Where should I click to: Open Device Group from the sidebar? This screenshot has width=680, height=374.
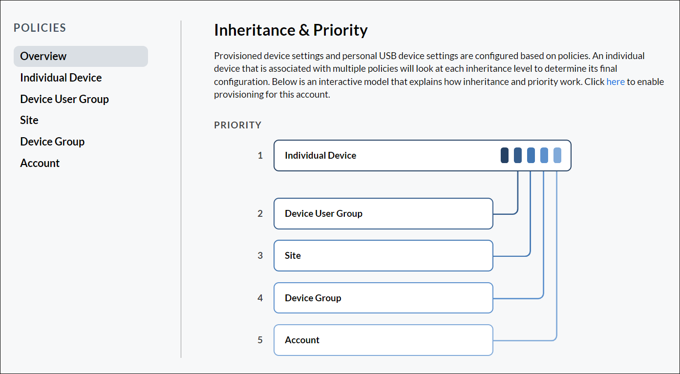(52, 141)
